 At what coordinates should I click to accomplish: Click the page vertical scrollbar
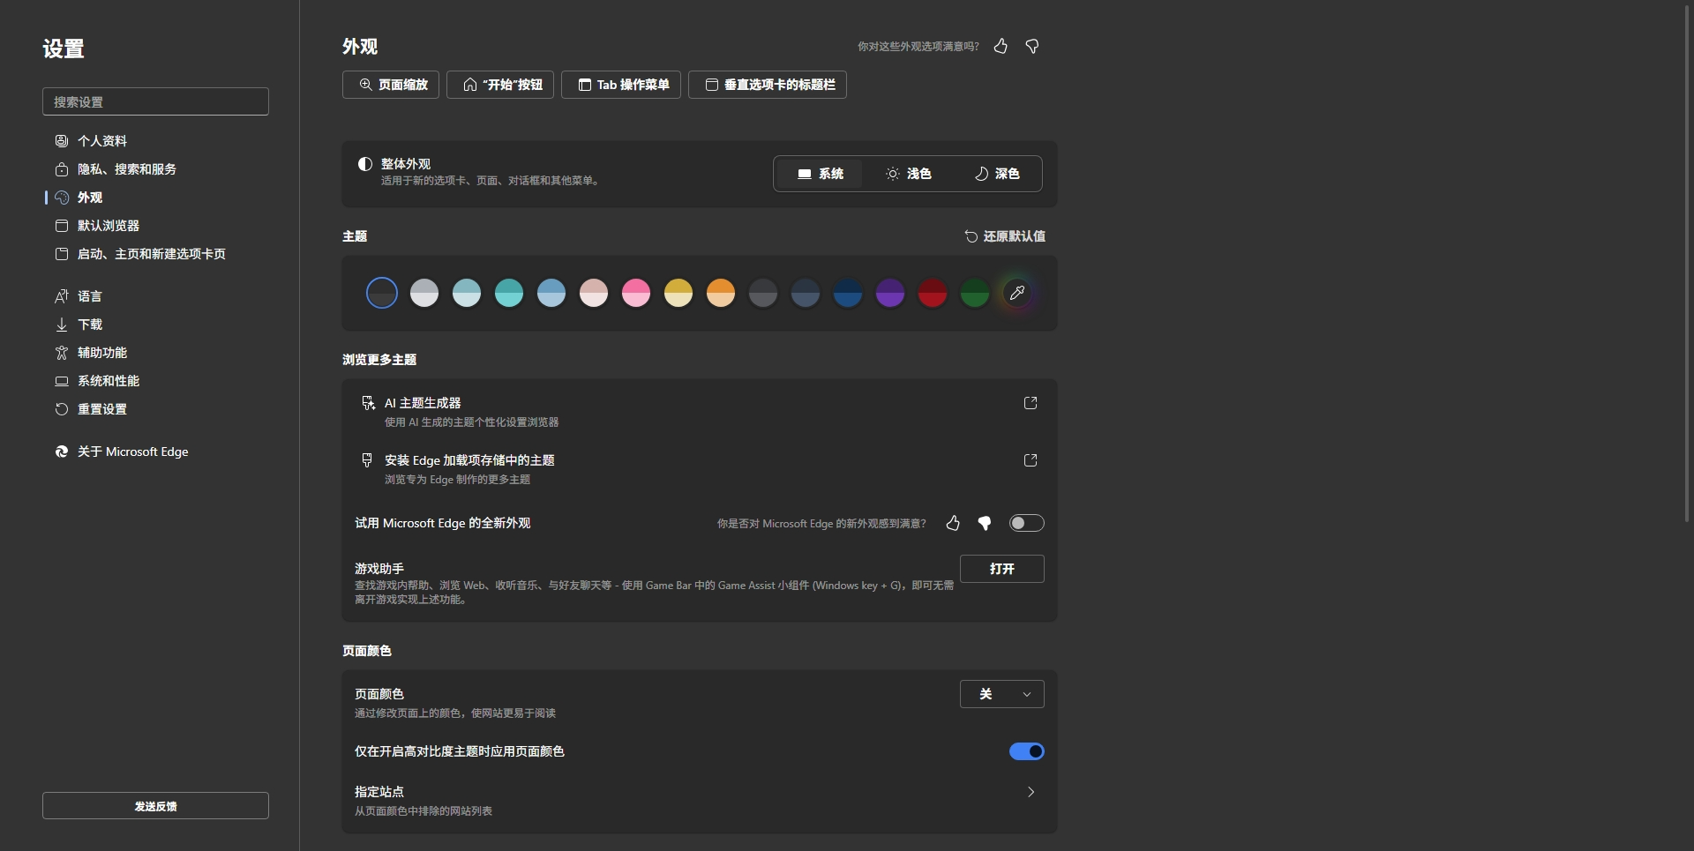(1687, 263)
